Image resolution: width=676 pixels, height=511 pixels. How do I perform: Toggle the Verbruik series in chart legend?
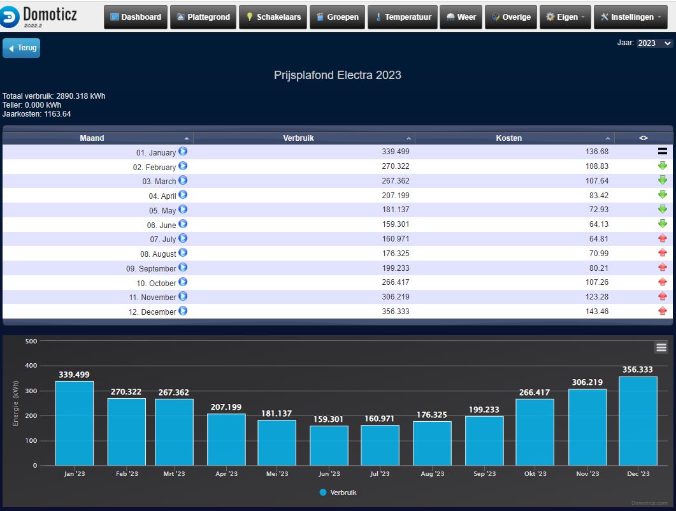click(338, 493)
